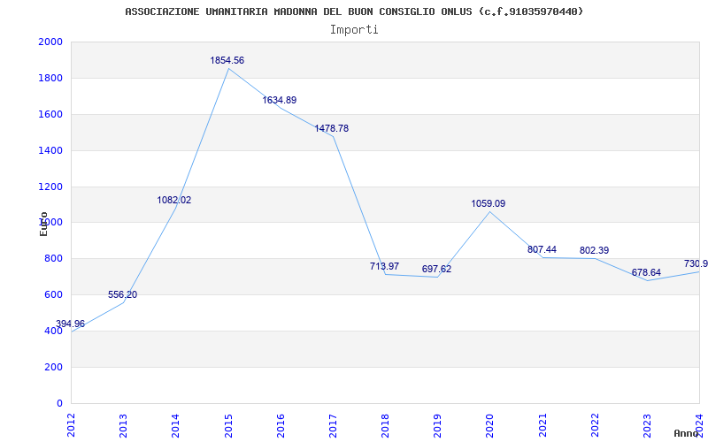Click the 2021 x-axis year label
The width and height of the screenshot is (708, 442).
coord(543,425)
